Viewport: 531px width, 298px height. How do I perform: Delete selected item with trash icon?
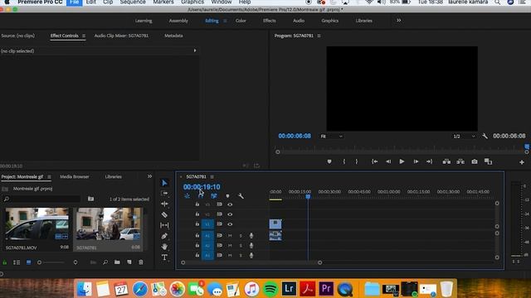tap(141, 262)
